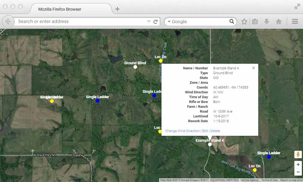Click the Edit link in popup
This screenshot has height=182, width=303.
click(205, 131)
